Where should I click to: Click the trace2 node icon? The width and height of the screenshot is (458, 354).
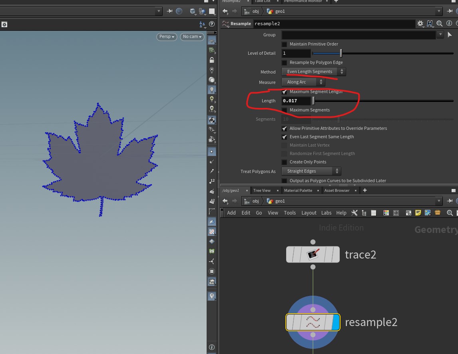click(x=313, y=255)
